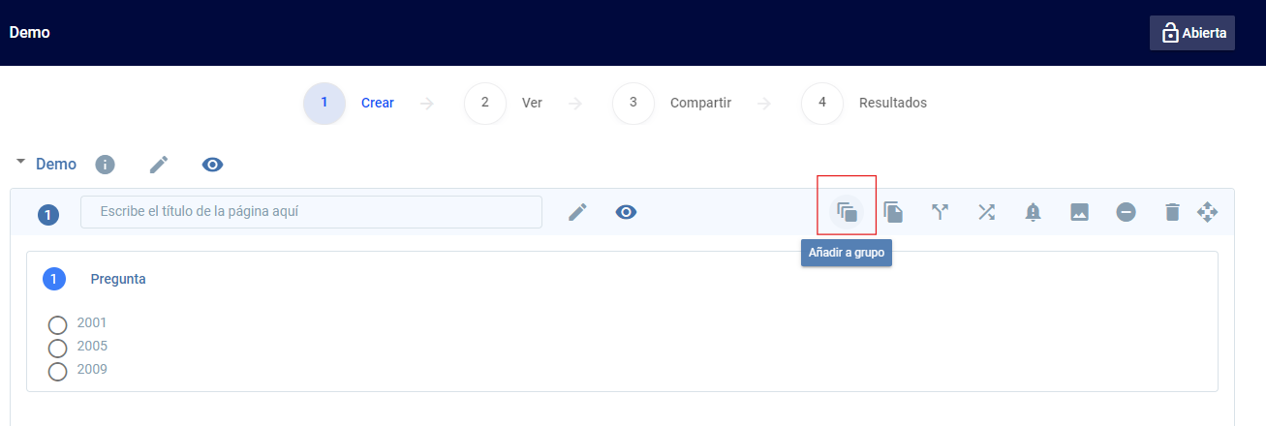This screenshot has height=426, width=1266.
Task: Click the move page arrows icon
Action: pos(1207,212)
